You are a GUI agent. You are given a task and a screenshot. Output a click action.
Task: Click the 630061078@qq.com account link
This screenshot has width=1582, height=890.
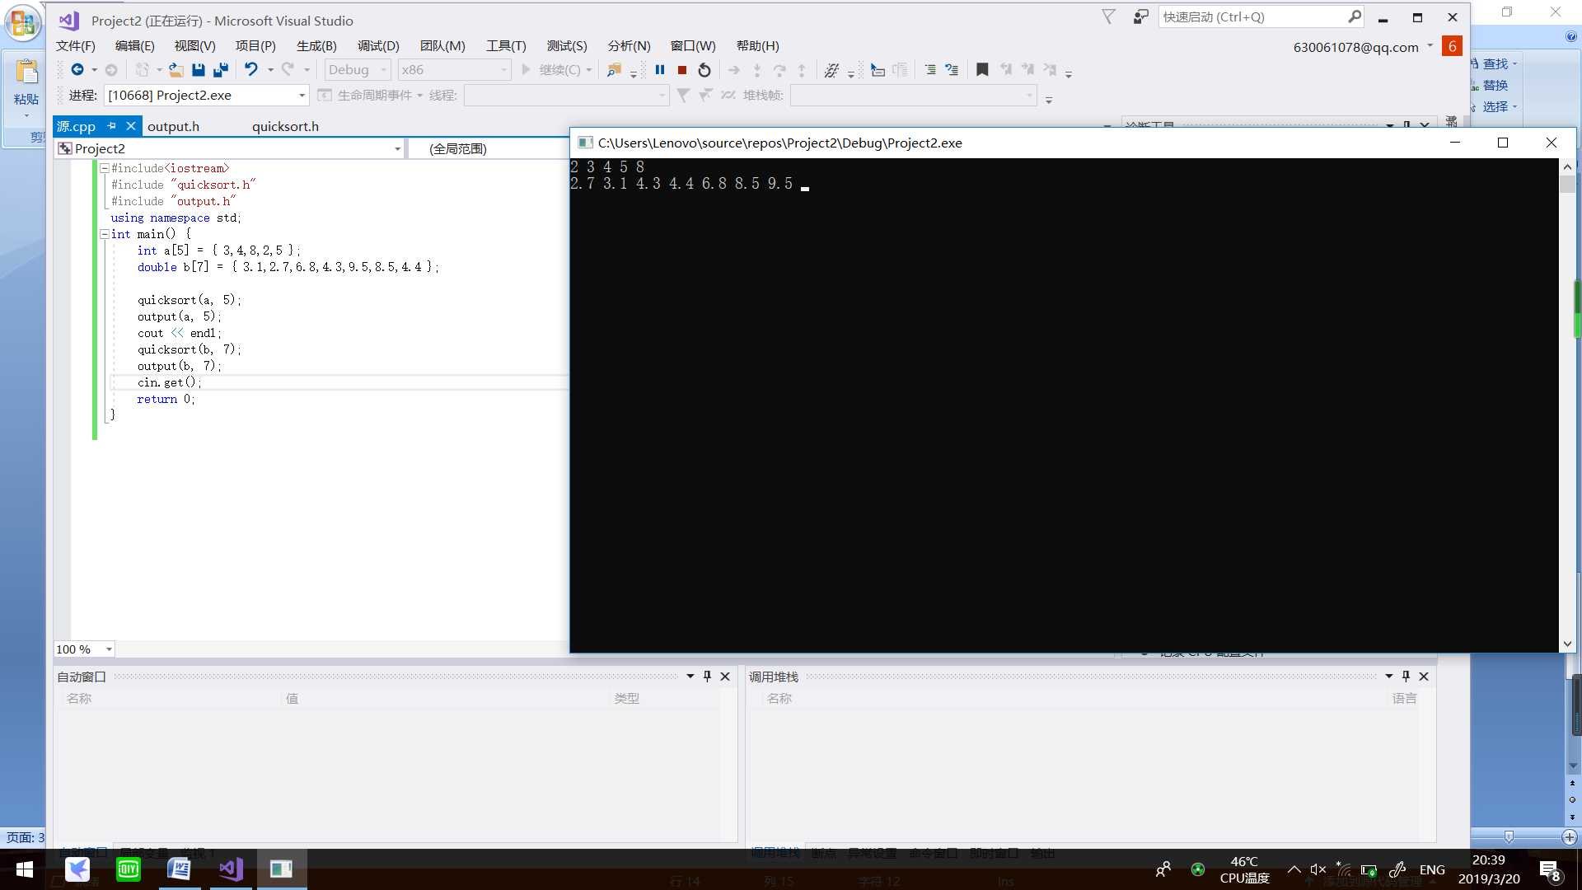tap(1356, 47)
